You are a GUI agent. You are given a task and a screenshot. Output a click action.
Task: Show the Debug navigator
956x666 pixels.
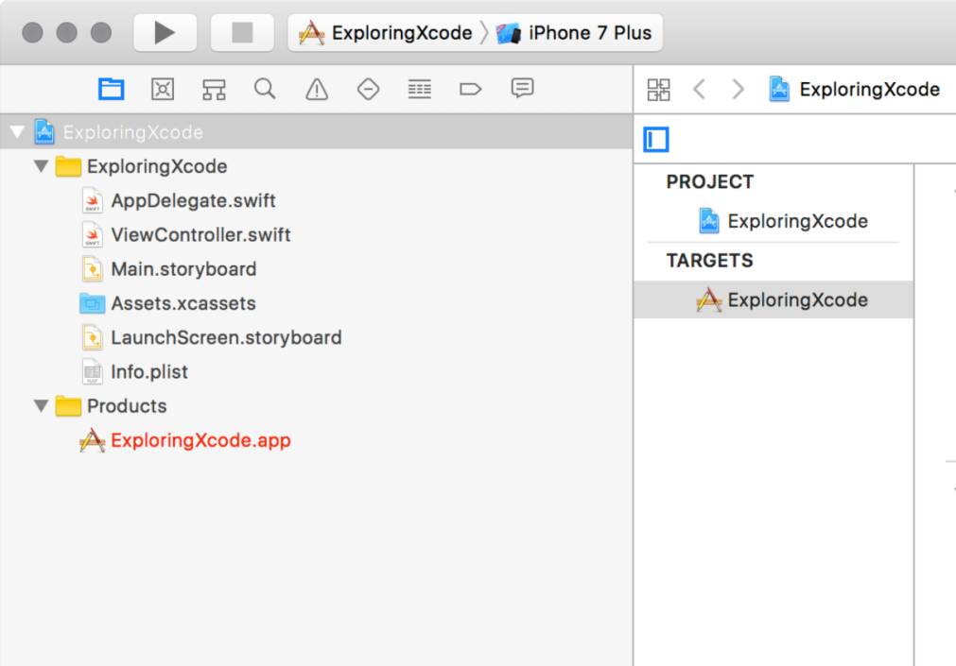coord(420,90)
